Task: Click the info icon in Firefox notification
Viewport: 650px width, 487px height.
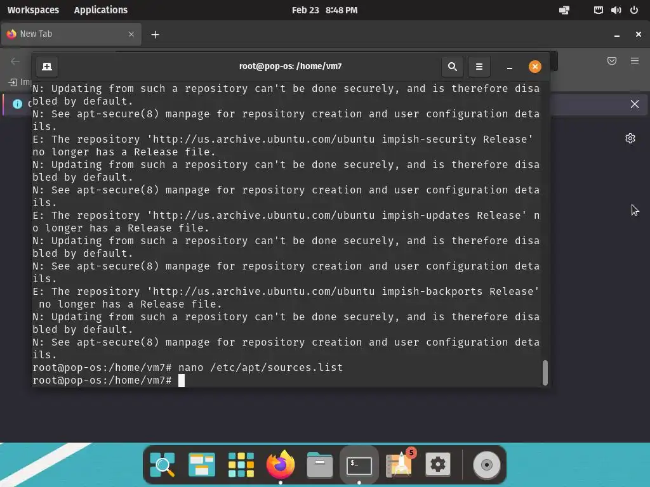Action: (x=17, y=104)
